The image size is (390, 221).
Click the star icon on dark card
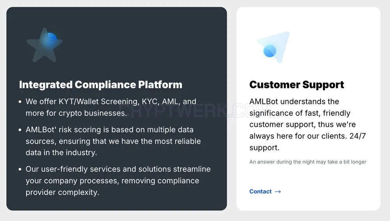point(44,46)
